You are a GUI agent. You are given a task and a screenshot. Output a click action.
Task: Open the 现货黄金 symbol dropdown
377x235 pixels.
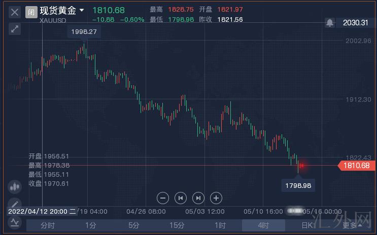click(82, 10)
